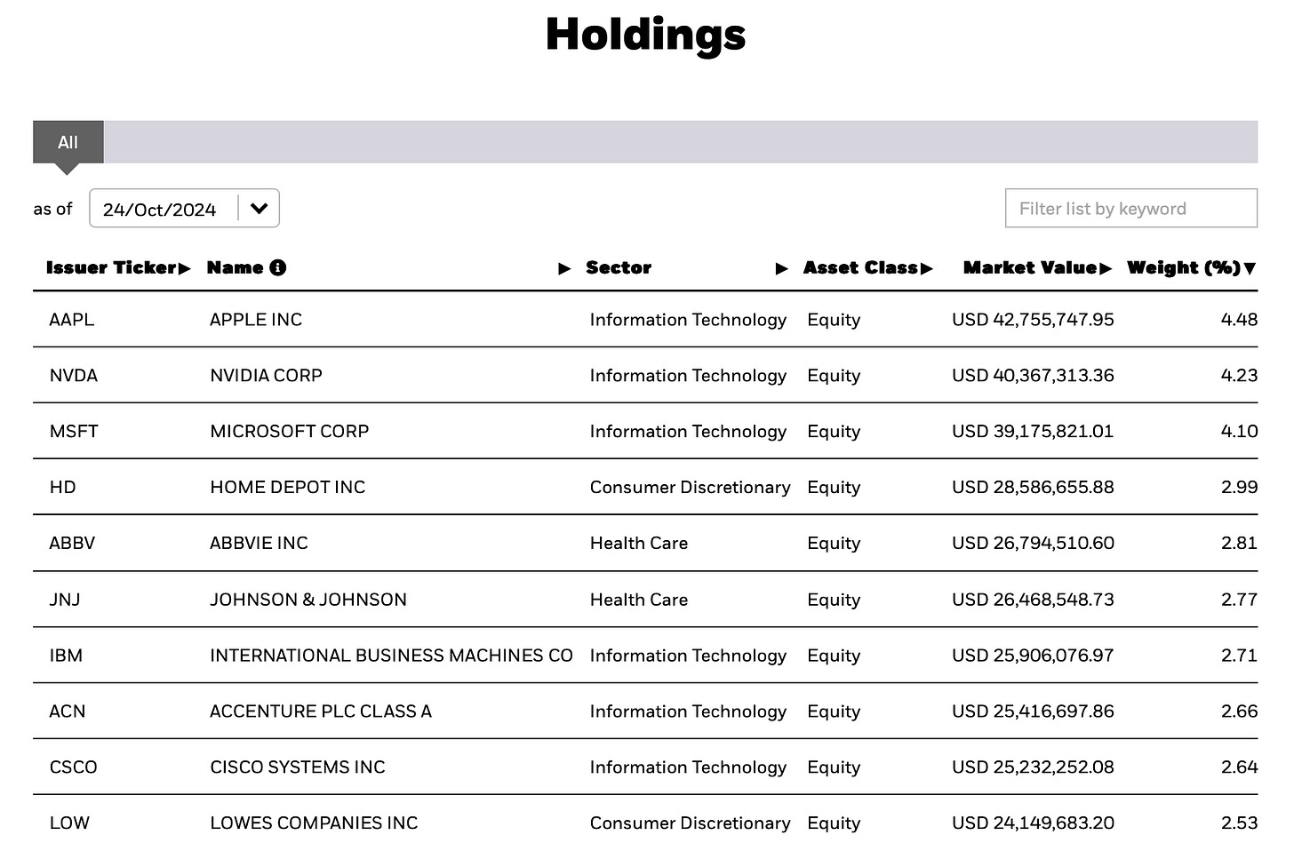Sort by the Issuer Ticker column header
Image resolution: width=1294 pixels, height=851 pixels.
118,267
